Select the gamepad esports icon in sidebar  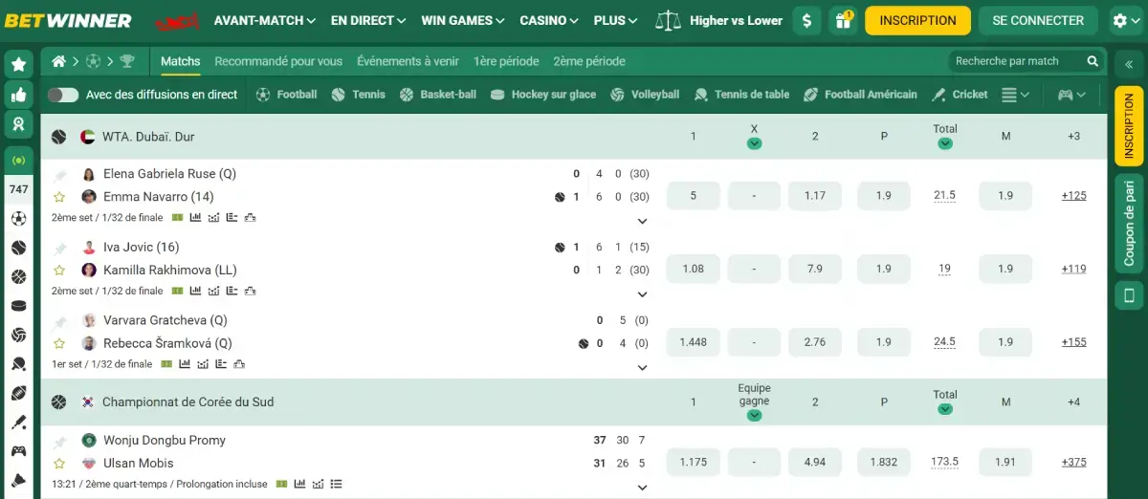point(18,450)
